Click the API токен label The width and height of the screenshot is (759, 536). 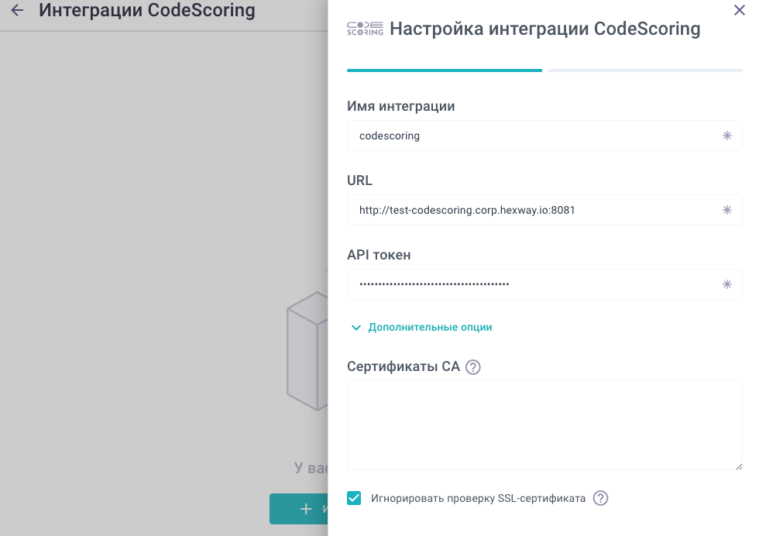coord(379,255)
